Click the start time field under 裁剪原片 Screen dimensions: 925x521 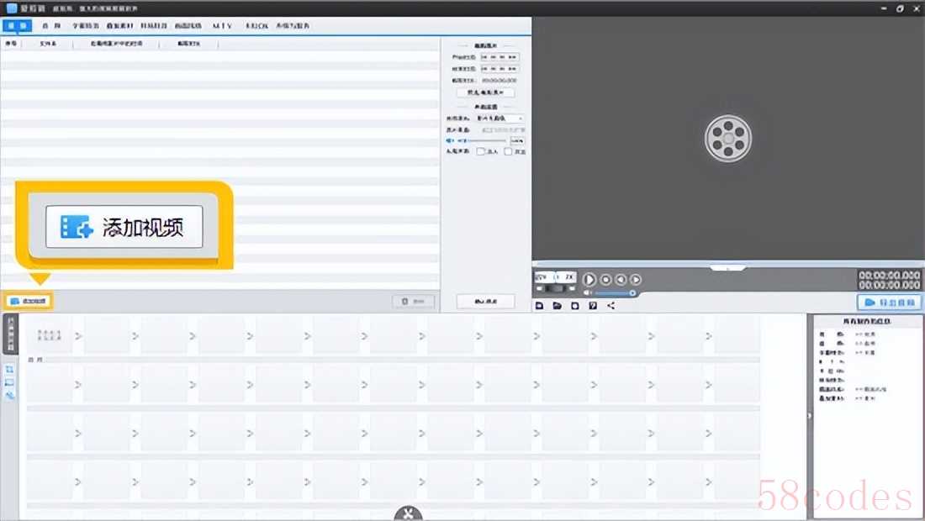point(499,57)
